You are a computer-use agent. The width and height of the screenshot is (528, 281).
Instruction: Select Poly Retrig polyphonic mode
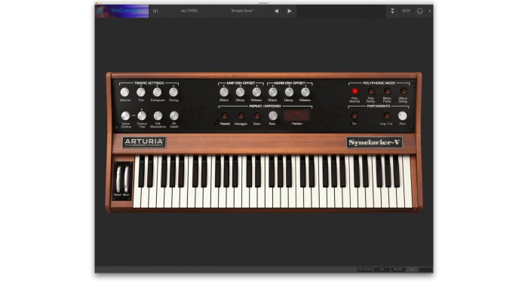pos(371,91)
